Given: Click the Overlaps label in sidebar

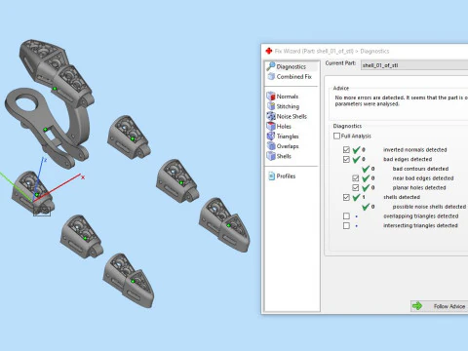Looking at the screenshot, I should [288, 146].
